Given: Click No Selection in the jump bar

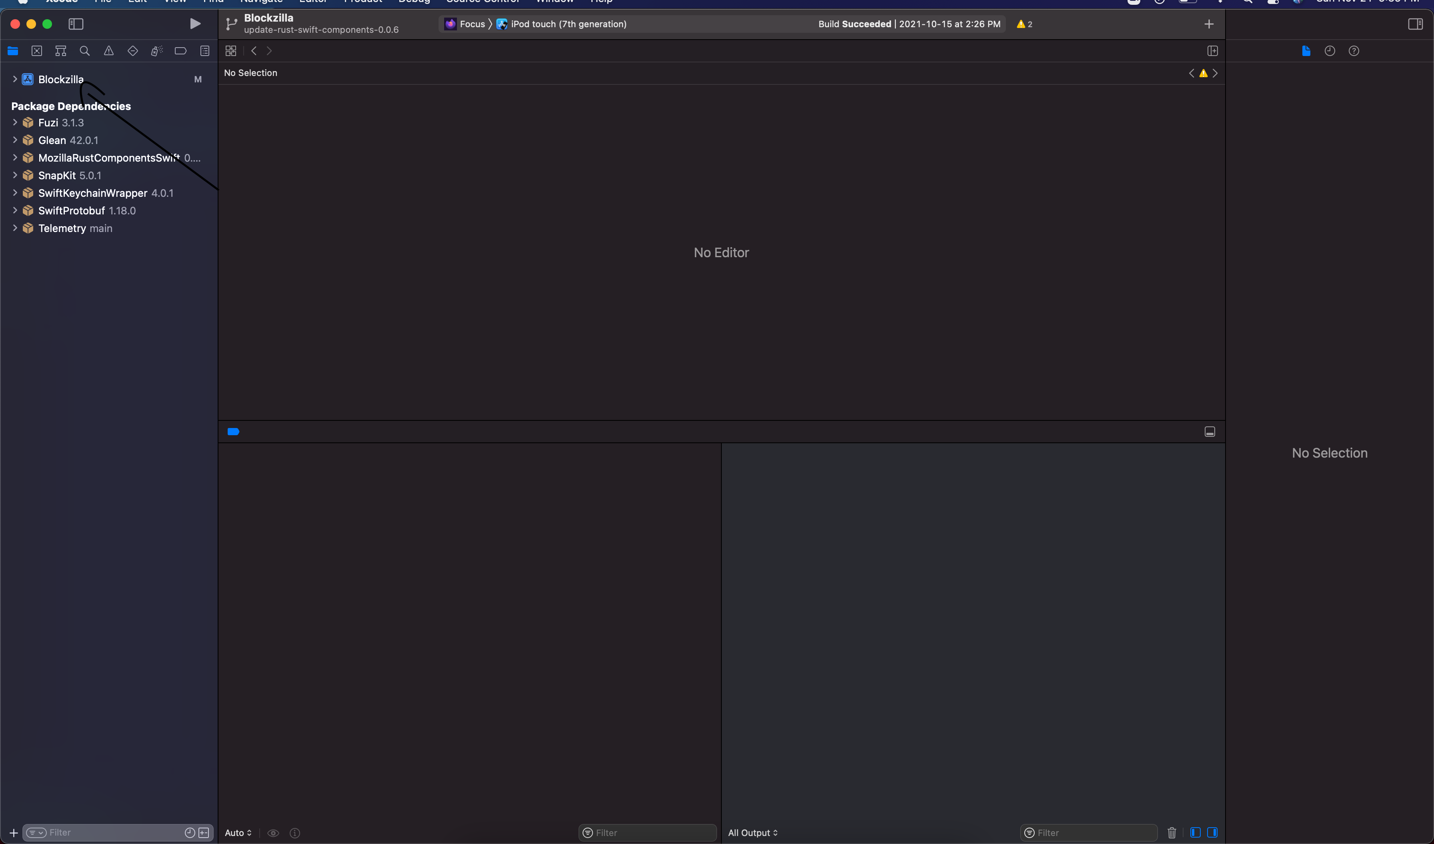Looking at the screenshot, I should tap(250, 73).
